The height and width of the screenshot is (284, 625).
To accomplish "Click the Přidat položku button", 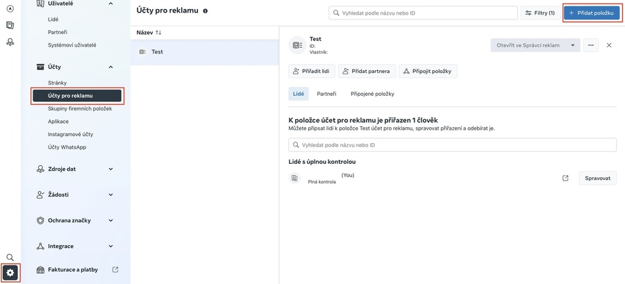I will pyautogui.click(x=592, y=12).
